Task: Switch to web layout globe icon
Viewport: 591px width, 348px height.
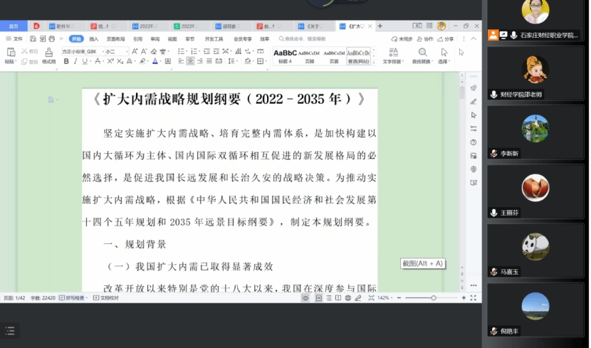Action: point(348,298)
